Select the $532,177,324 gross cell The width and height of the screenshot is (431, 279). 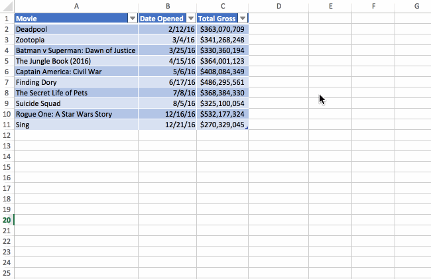(x=223, y=114)
